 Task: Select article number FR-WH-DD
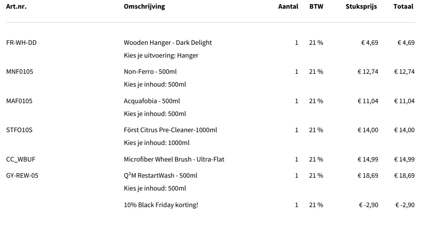pyautogui.click(x=22, y=43)
